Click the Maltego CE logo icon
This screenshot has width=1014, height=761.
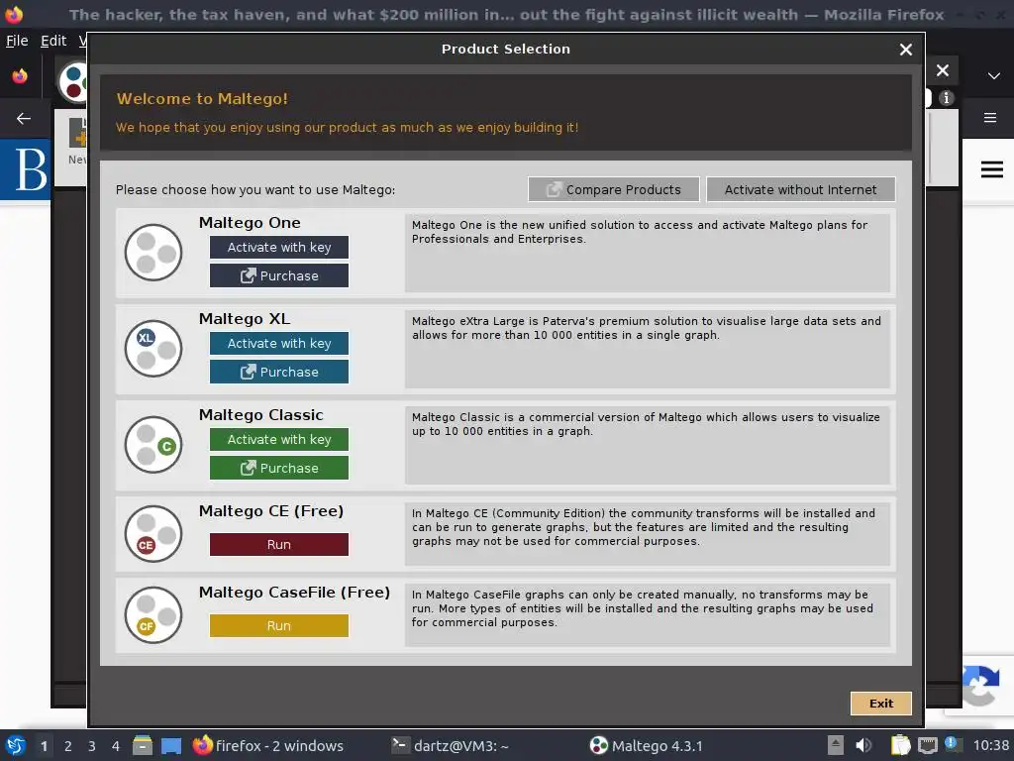pos(153,534)
